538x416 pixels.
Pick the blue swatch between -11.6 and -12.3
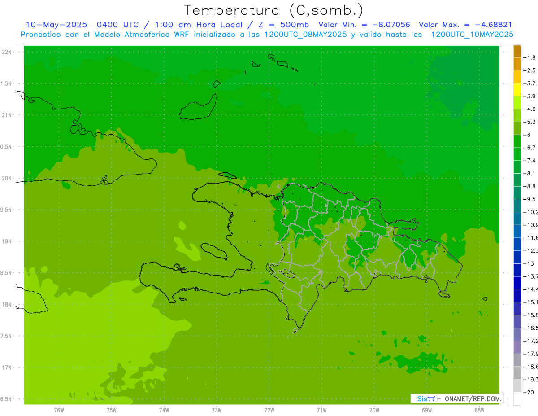click(x=517, y=244)
